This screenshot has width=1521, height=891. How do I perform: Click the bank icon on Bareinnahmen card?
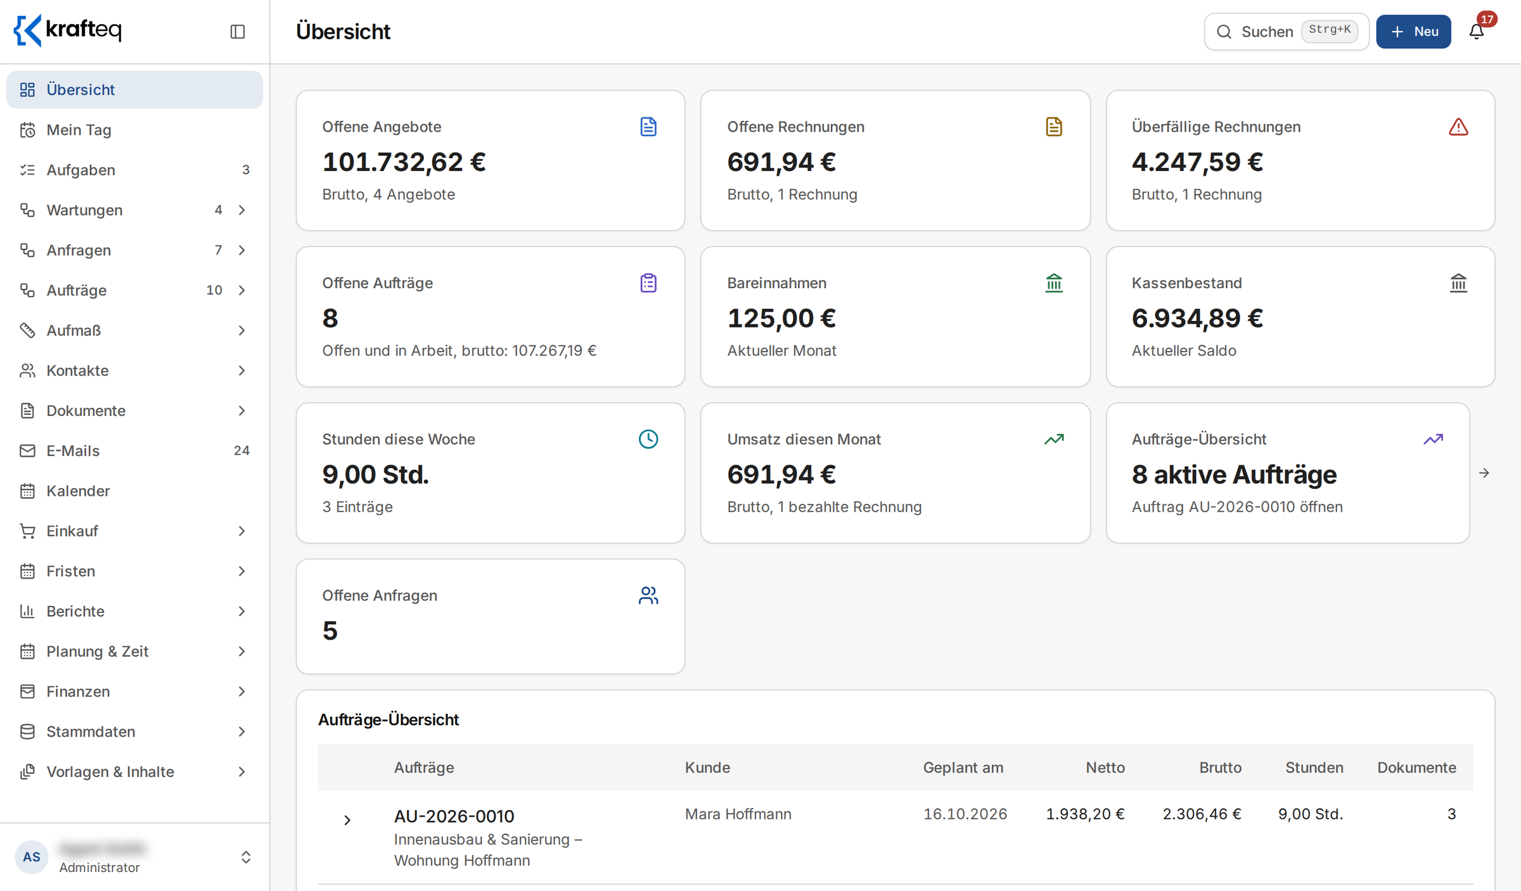[1053, 283]
